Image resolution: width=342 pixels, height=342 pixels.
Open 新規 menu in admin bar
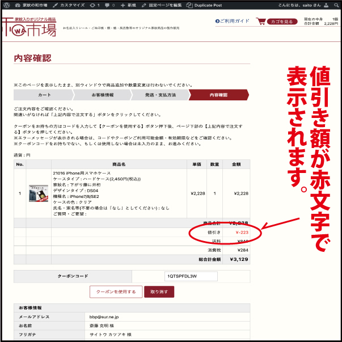point(128,5)
